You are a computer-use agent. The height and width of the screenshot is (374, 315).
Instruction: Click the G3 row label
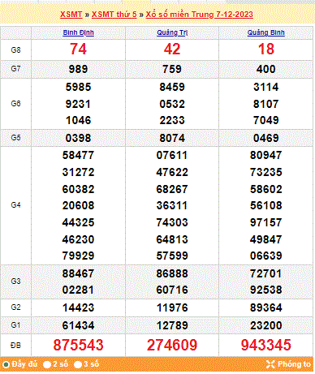click(x=15, y=282)
